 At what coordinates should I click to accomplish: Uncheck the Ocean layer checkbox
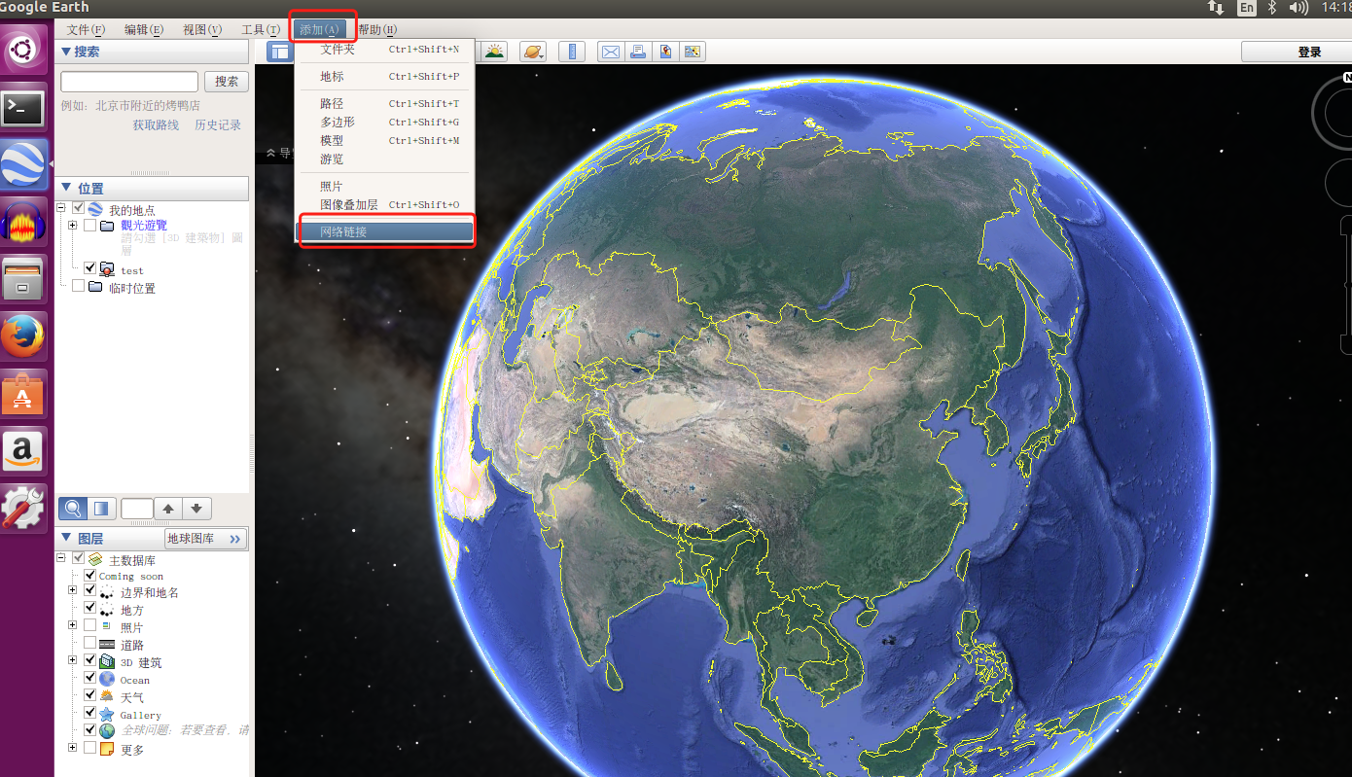click(90, 678)
